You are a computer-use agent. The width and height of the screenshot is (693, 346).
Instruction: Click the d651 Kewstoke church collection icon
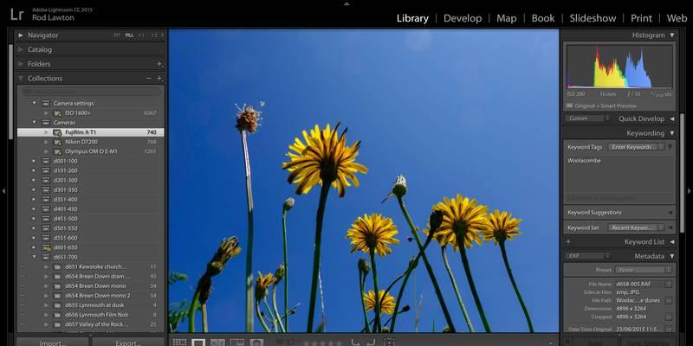(57, 267)
